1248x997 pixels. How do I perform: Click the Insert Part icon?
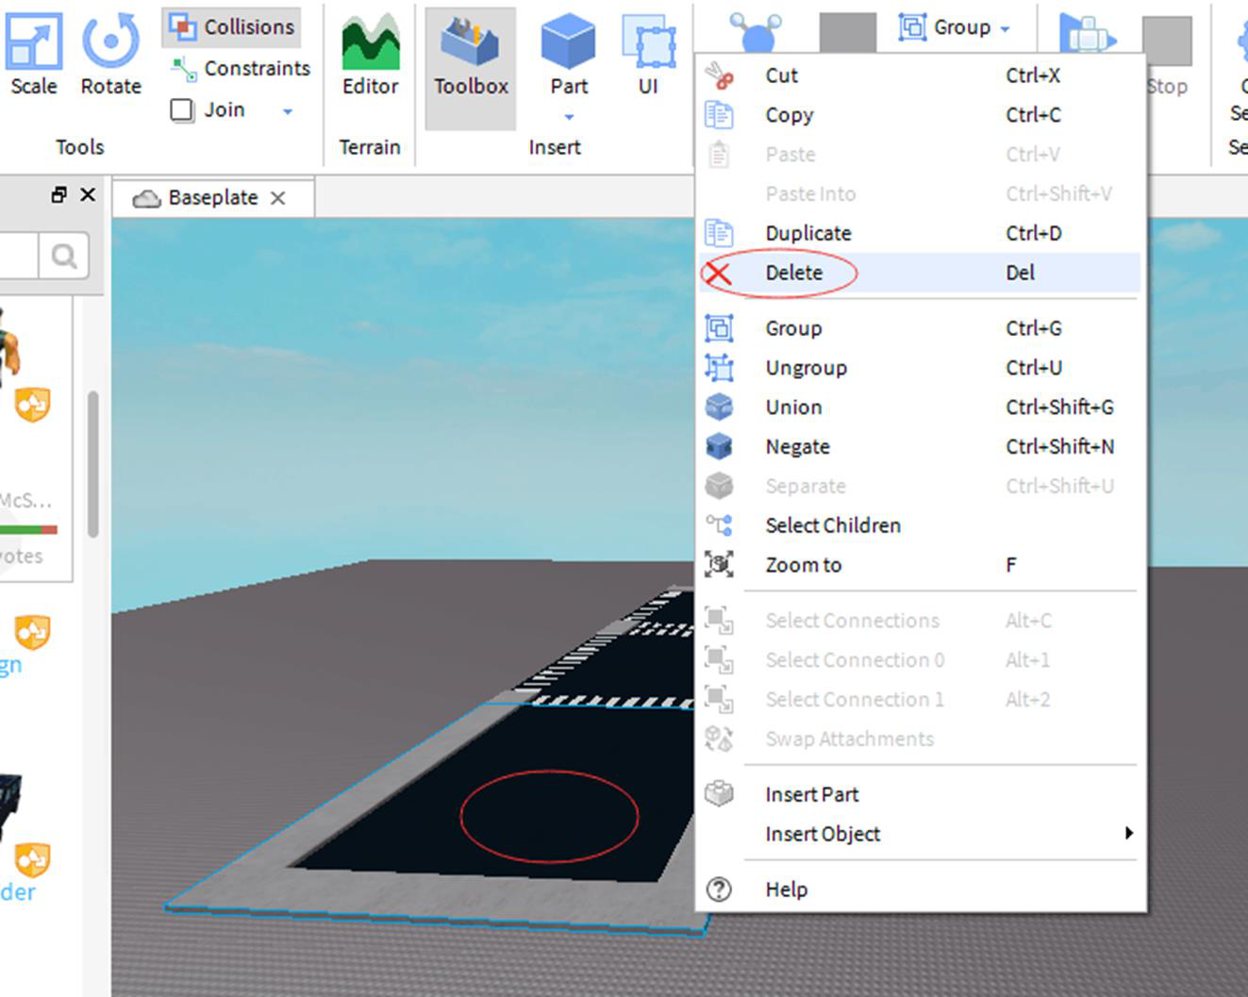(719, 793)
